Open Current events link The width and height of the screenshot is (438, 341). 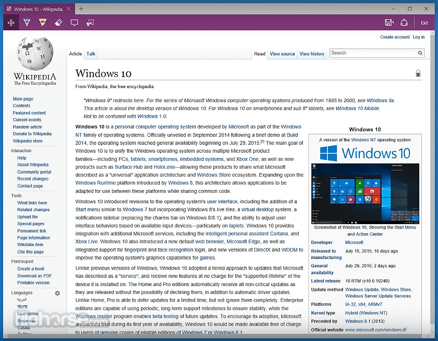tap(27, 119)
